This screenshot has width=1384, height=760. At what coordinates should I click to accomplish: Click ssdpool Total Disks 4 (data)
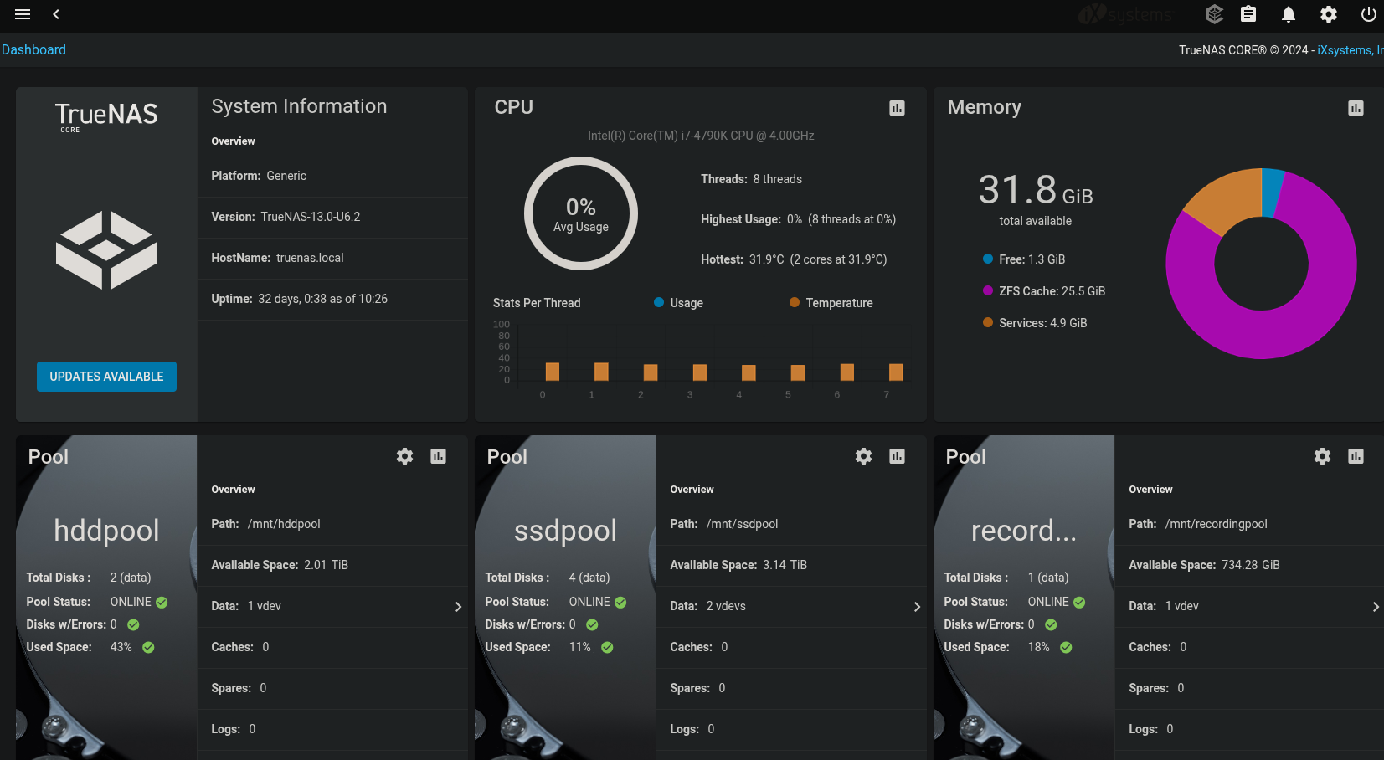(x=548, y=578)
